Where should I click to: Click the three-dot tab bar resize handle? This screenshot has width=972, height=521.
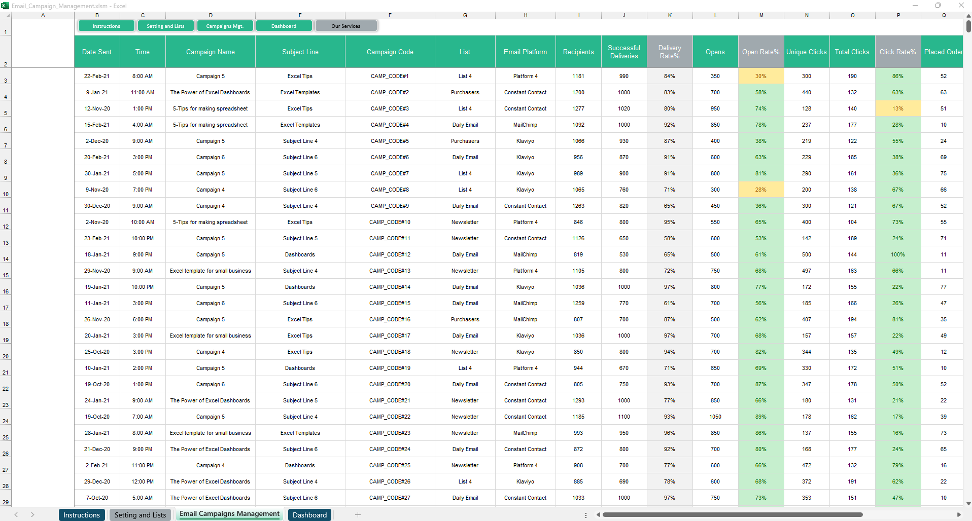coord(586,515)
